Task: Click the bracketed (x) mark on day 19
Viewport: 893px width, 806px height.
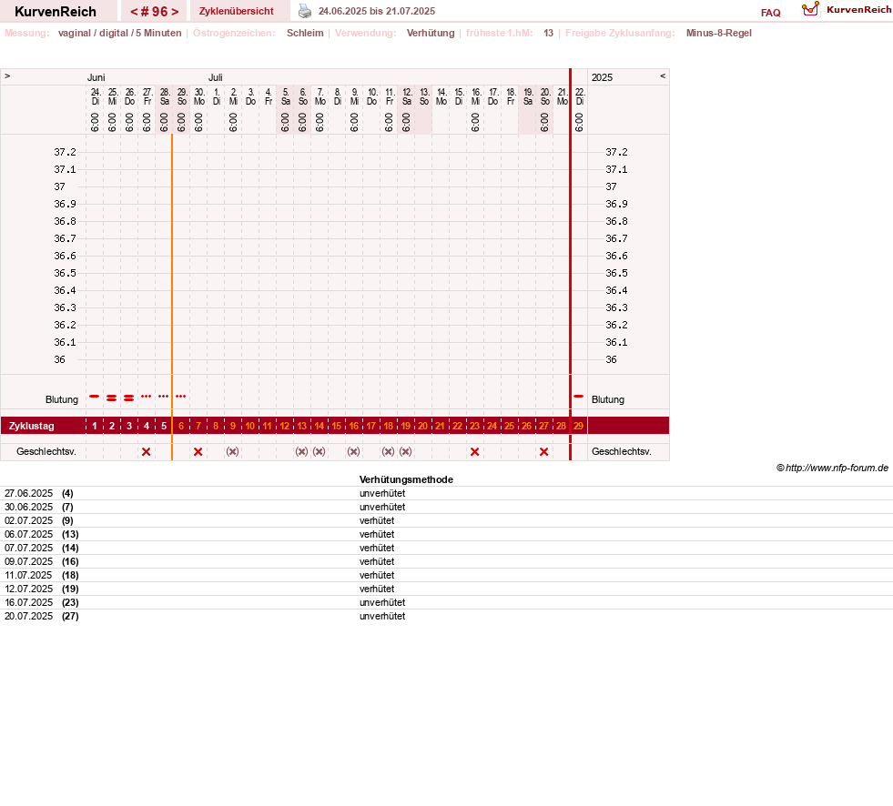Action: click(405, 451)
